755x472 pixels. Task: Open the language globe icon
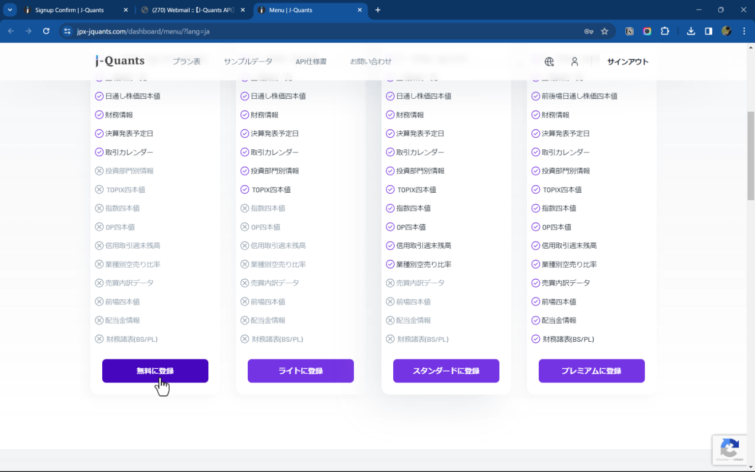click(549, 61)
